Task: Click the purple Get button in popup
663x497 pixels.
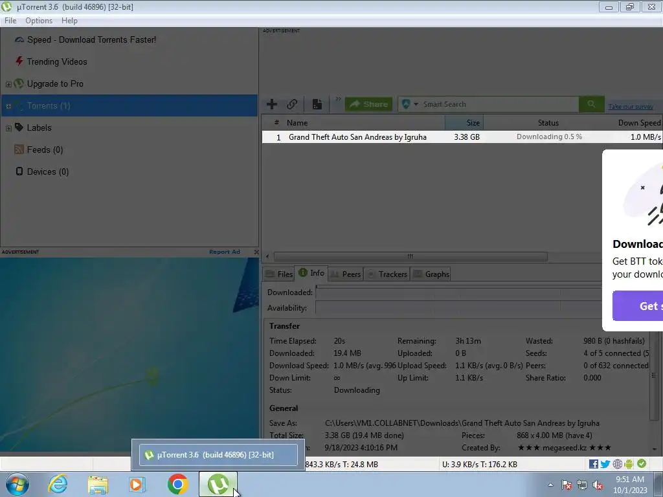Action: click(638, 306)
